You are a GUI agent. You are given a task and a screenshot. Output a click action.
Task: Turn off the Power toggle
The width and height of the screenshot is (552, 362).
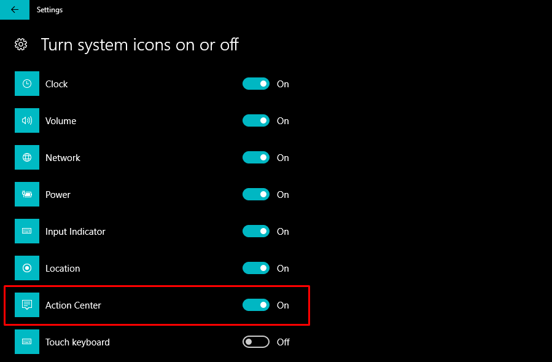pos(256,195)
